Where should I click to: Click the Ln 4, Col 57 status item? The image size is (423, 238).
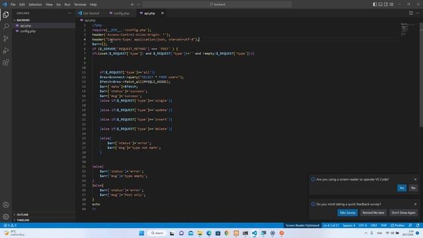click(331, 225)
